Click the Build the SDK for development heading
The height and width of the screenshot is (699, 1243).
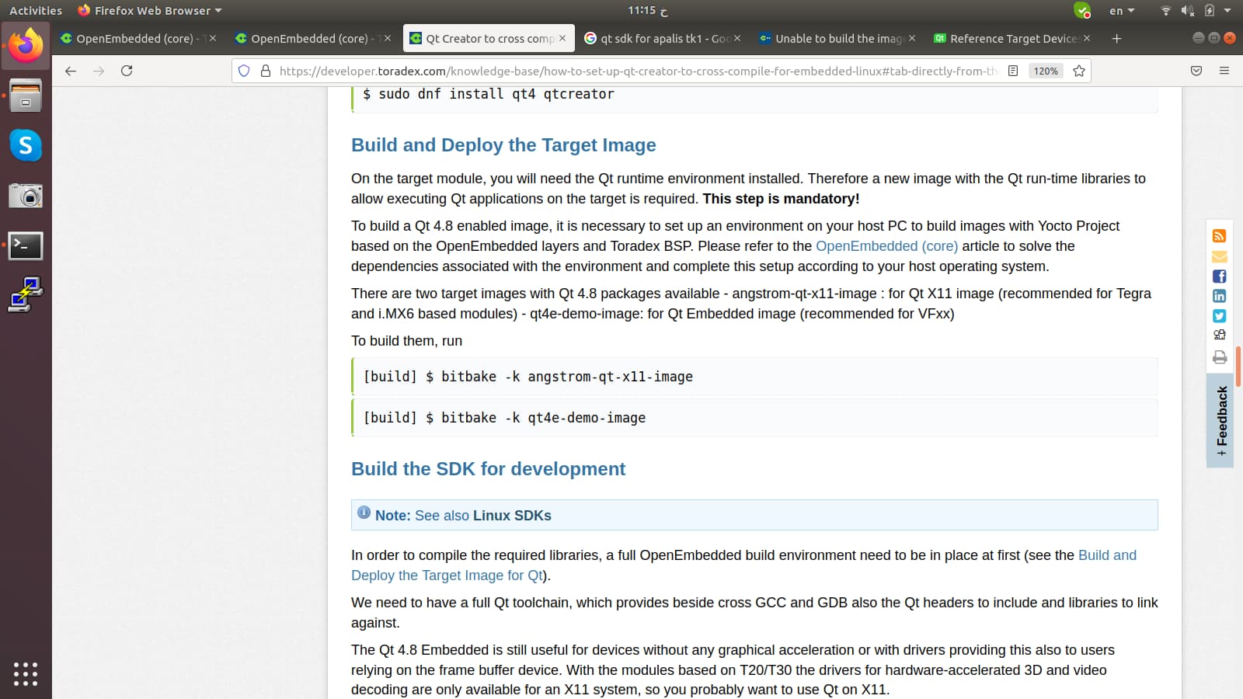pos(488,469)
